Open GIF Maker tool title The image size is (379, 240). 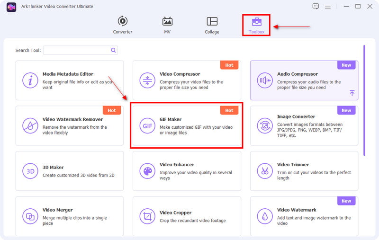point(171,119)
